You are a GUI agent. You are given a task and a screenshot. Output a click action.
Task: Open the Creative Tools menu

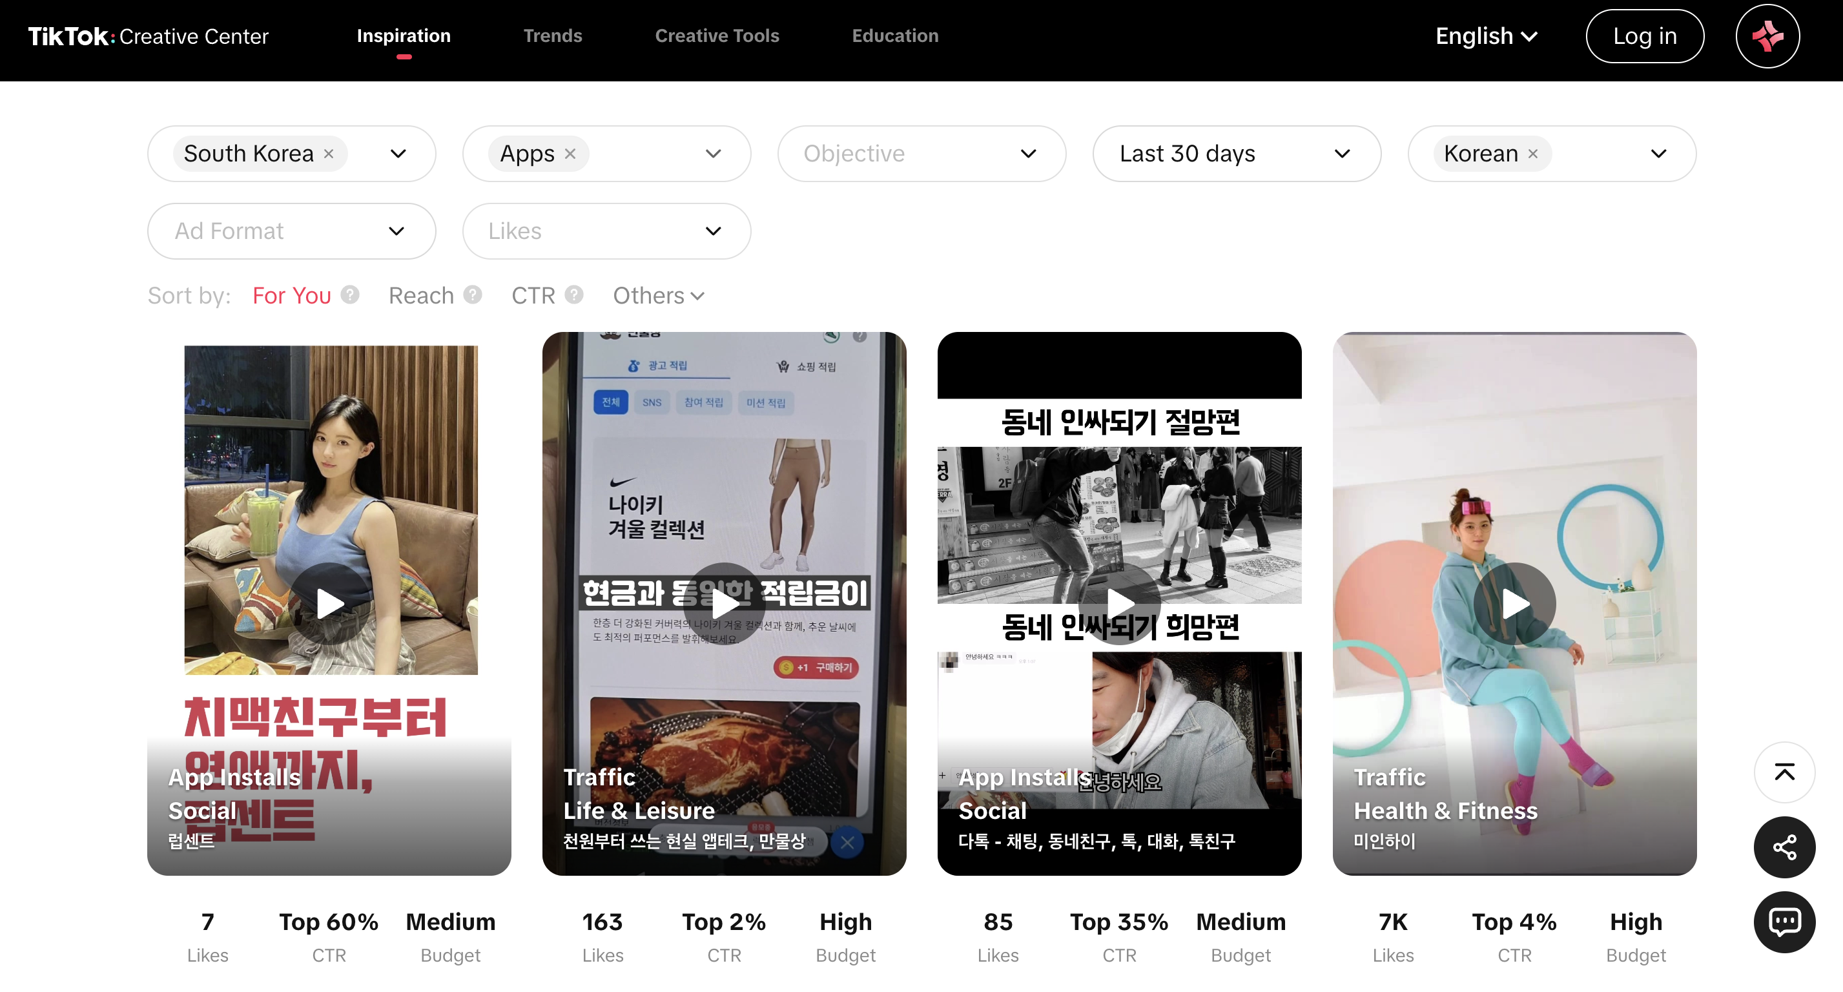click(x=716, y=36)
